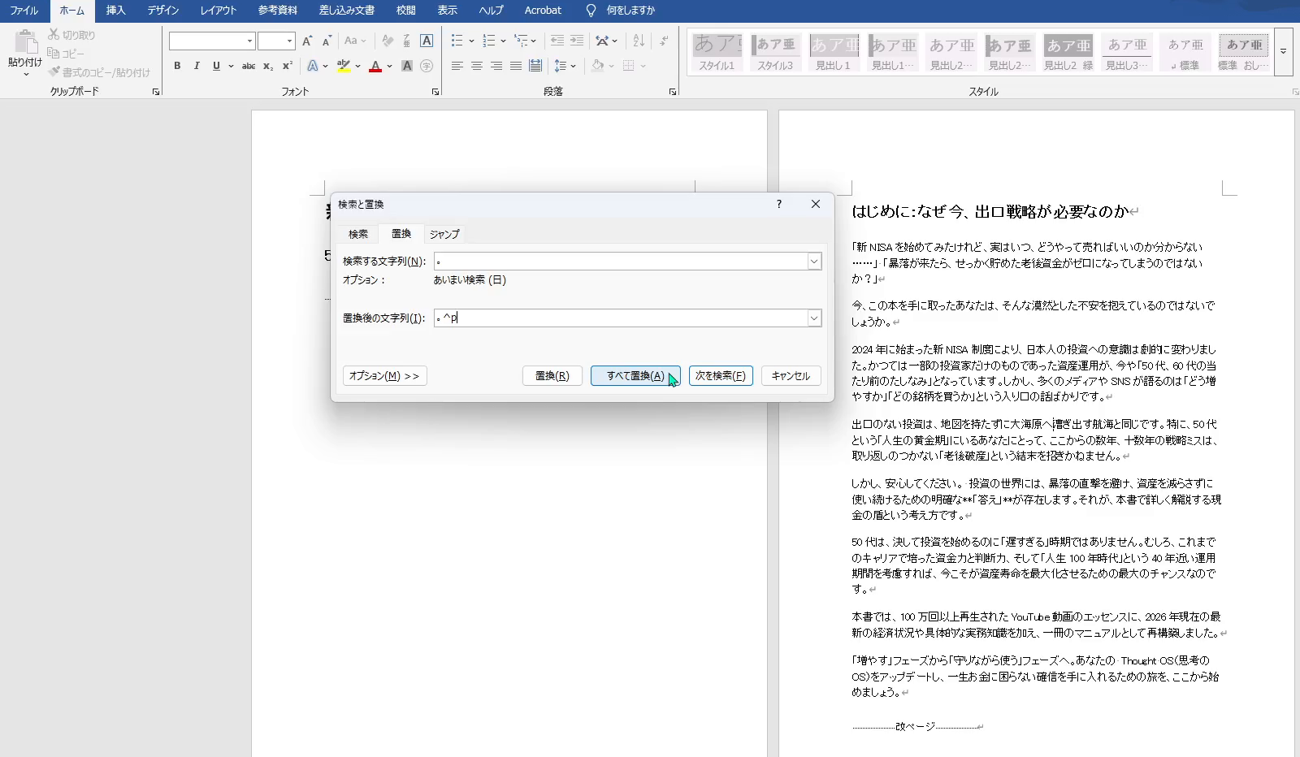1300x757 pixels.
Task: Open the font size dropdown
Action: 289,41
